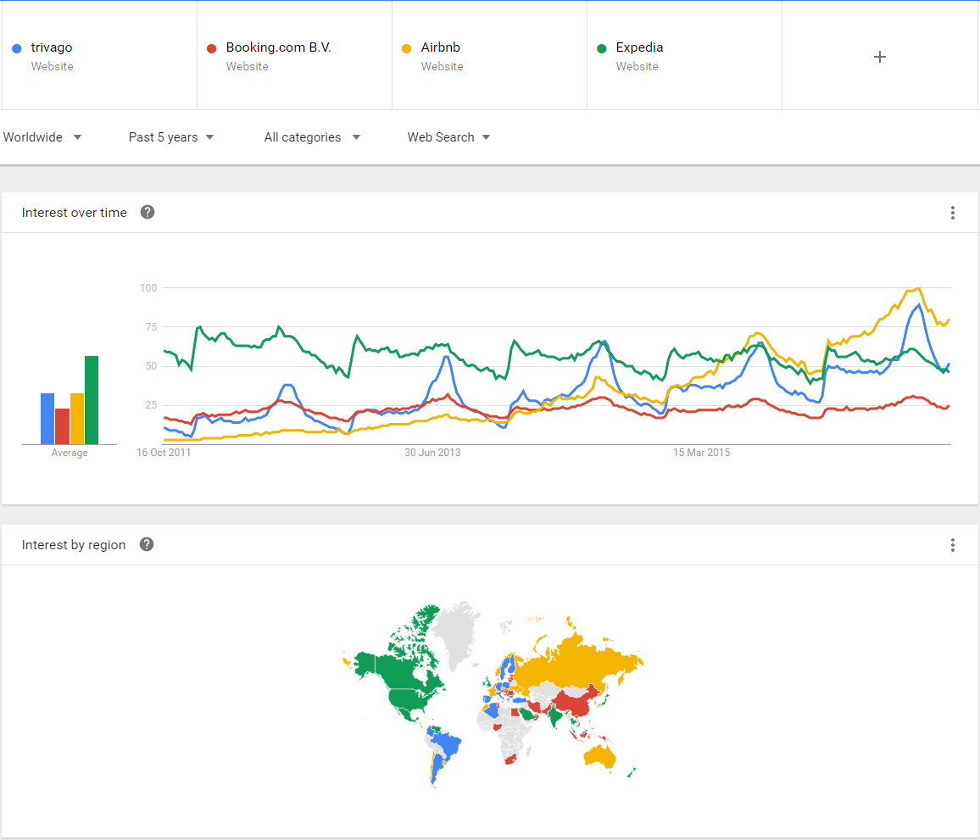Click the blue trivago dot

point(18,48)
